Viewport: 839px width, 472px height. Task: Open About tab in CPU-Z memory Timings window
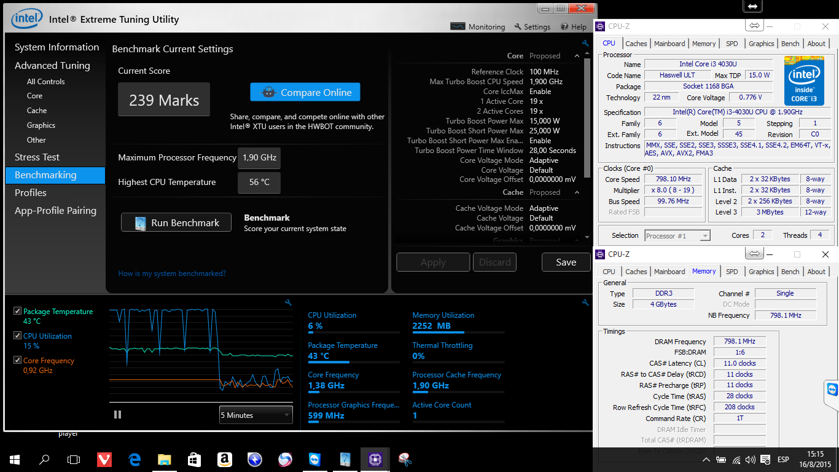pyautogui.click(x=816, y=272)
